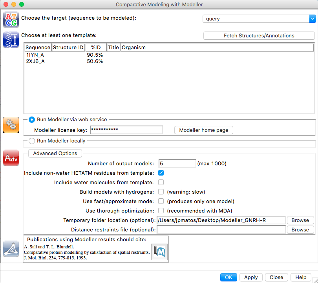
Task: Collapse the Advanced Options section
Action: (55, 153)
